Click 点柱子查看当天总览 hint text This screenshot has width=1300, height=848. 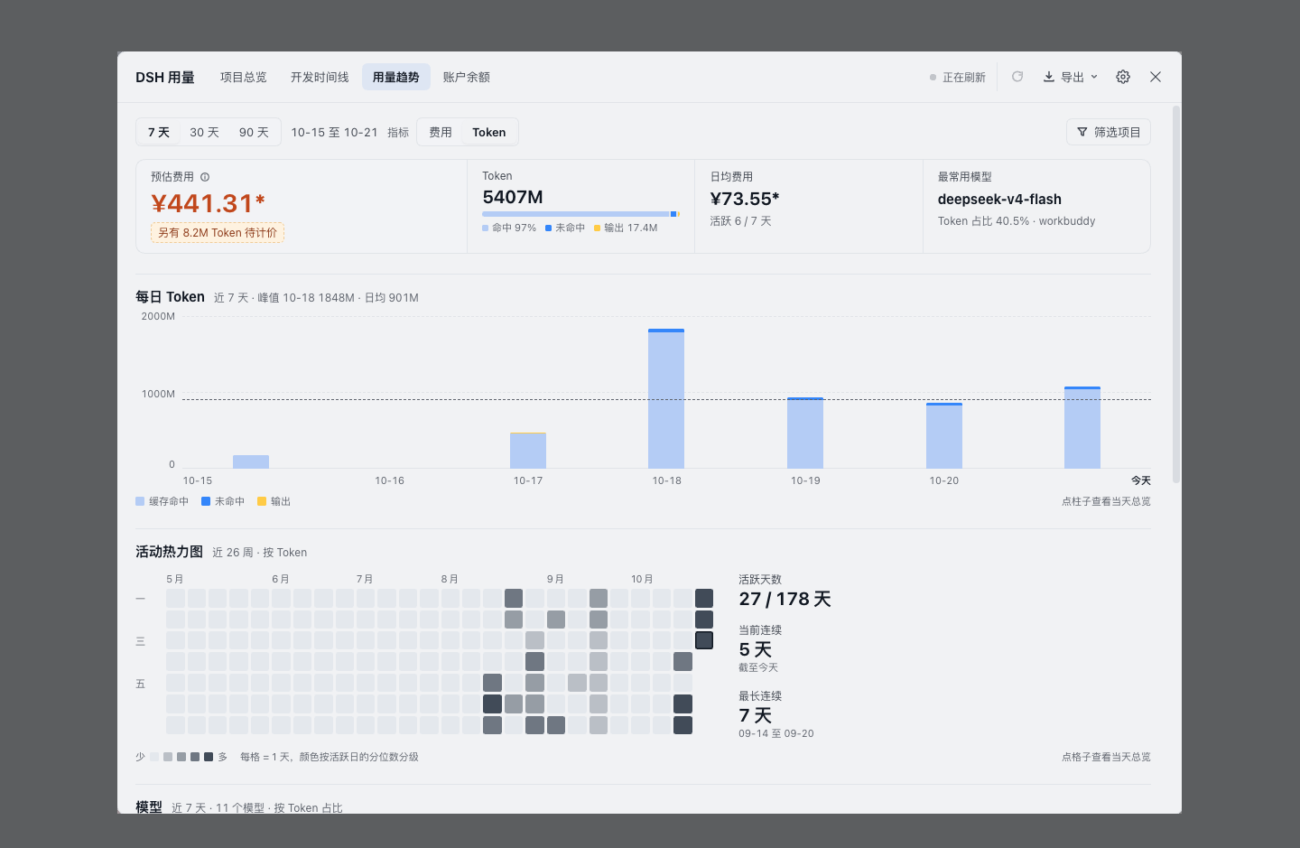(x=1106, y=501)
